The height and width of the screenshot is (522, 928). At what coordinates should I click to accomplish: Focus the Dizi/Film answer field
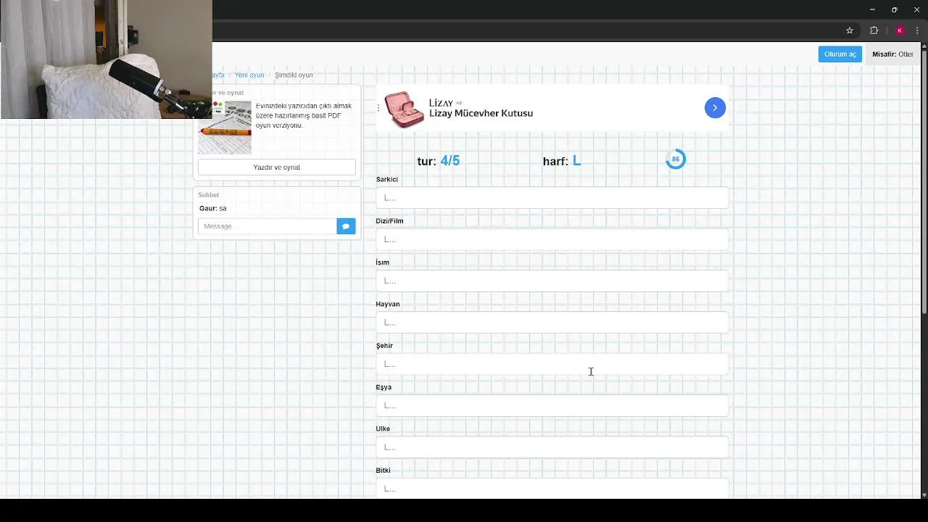552,239
